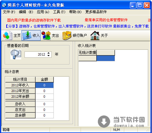Open the 应用(A) menu
This screenshot has width=152, height=133.
click(x=43, y=12)
